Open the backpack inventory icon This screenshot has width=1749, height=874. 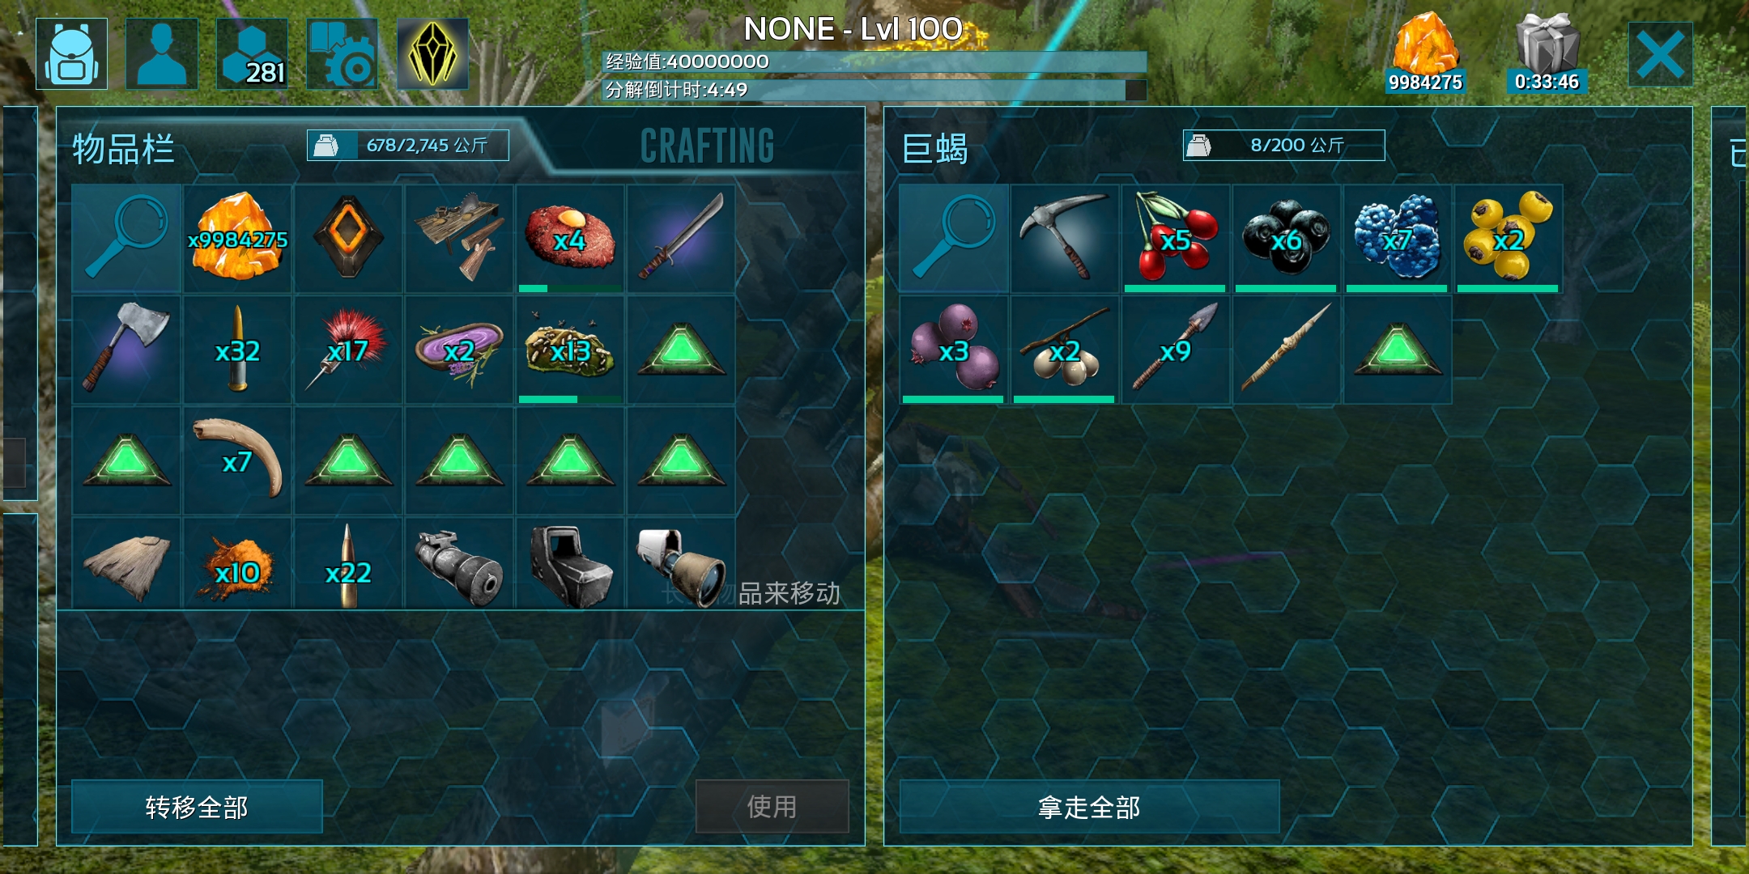click(x=72, y=53)
